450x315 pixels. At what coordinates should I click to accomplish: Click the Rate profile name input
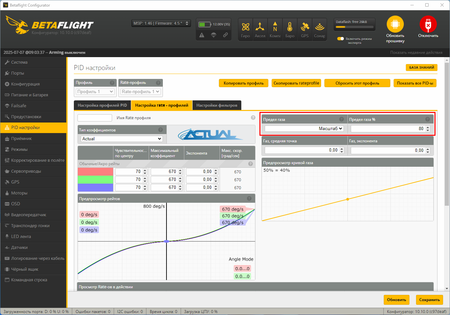95,118
